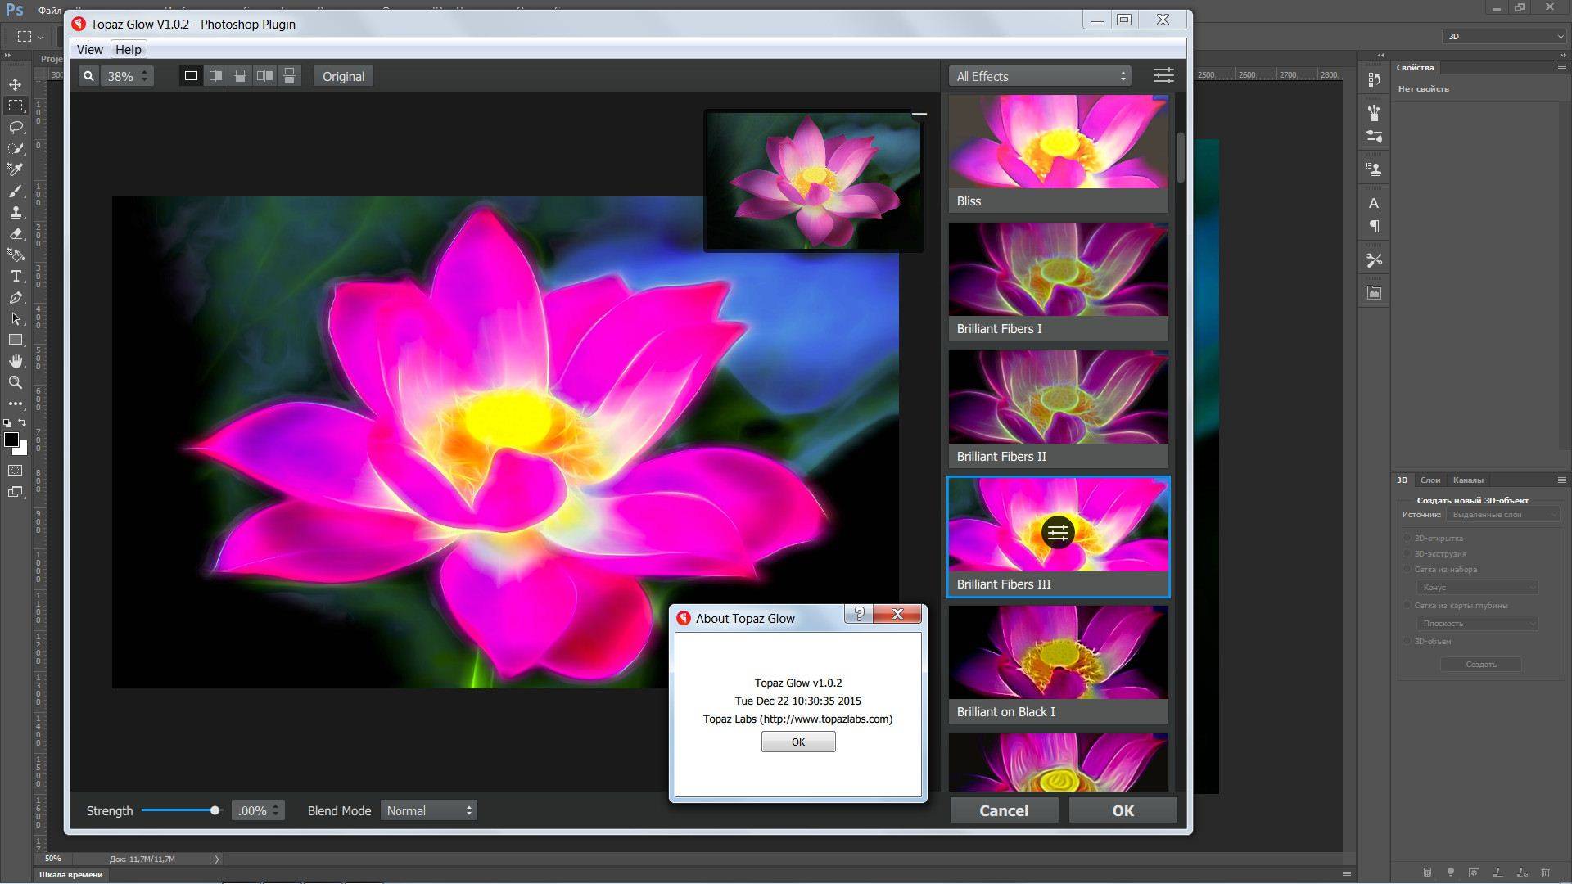The width and height of the screenshot is (1572, 884).
Task: Switch to single image view
Action: pyautogui.click(x=191, y=76)
